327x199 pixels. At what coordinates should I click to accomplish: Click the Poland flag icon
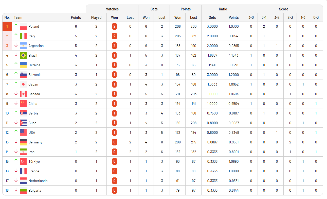point(23,26)
